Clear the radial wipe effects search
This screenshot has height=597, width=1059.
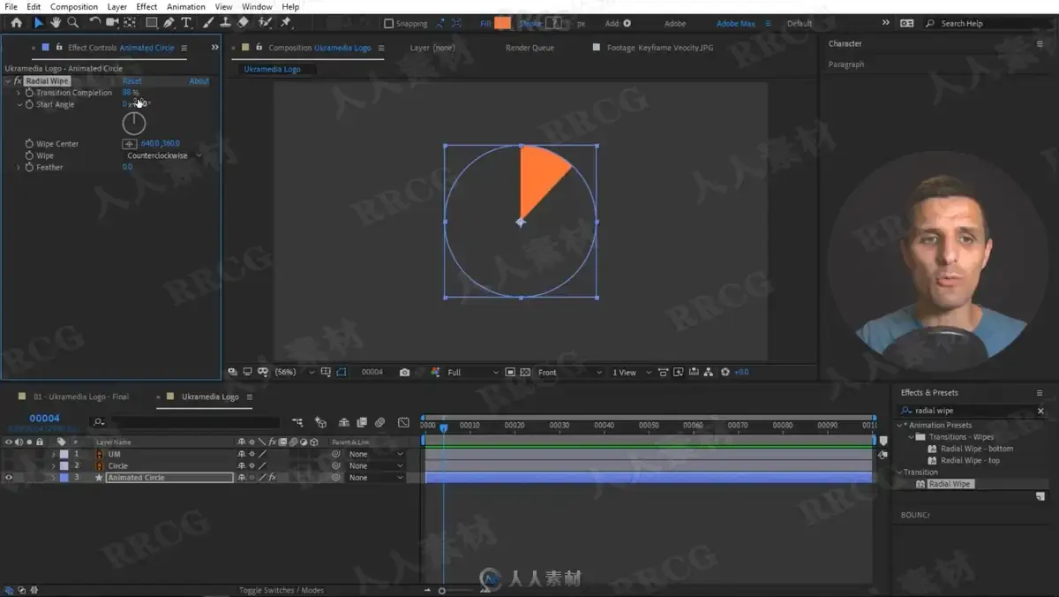(1040, 411)
